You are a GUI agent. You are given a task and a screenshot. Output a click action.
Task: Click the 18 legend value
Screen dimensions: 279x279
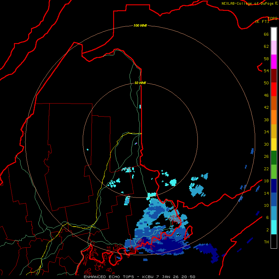tap(266, 181)
